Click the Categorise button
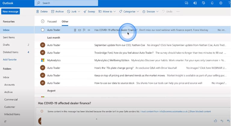The image size is (231, 126). 127,11
